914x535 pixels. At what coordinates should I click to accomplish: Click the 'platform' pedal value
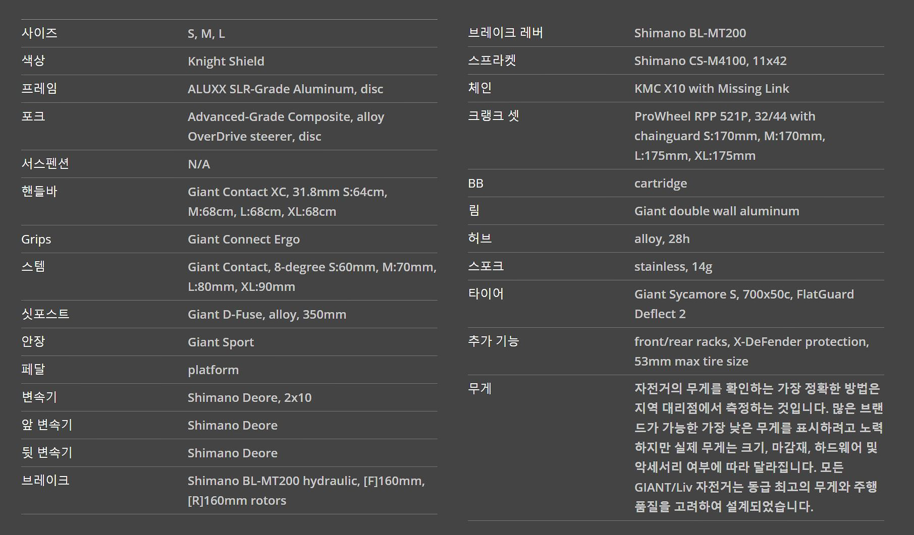click(213, 370)
